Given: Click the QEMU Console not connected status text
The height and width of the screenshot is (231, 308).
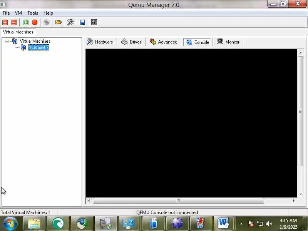Looking at the screenshot, I should (167, 213).
